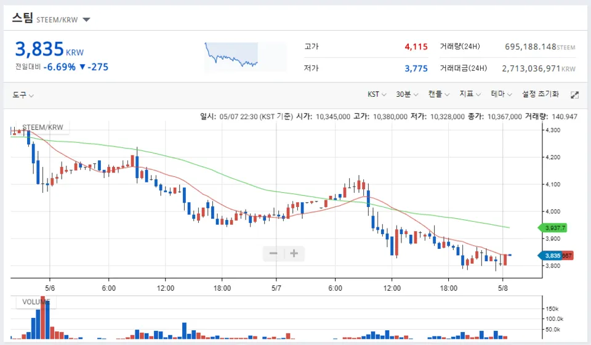
Task: Click the 일시 05/07 22:30 timestamp readout
Action: (246, 116)
